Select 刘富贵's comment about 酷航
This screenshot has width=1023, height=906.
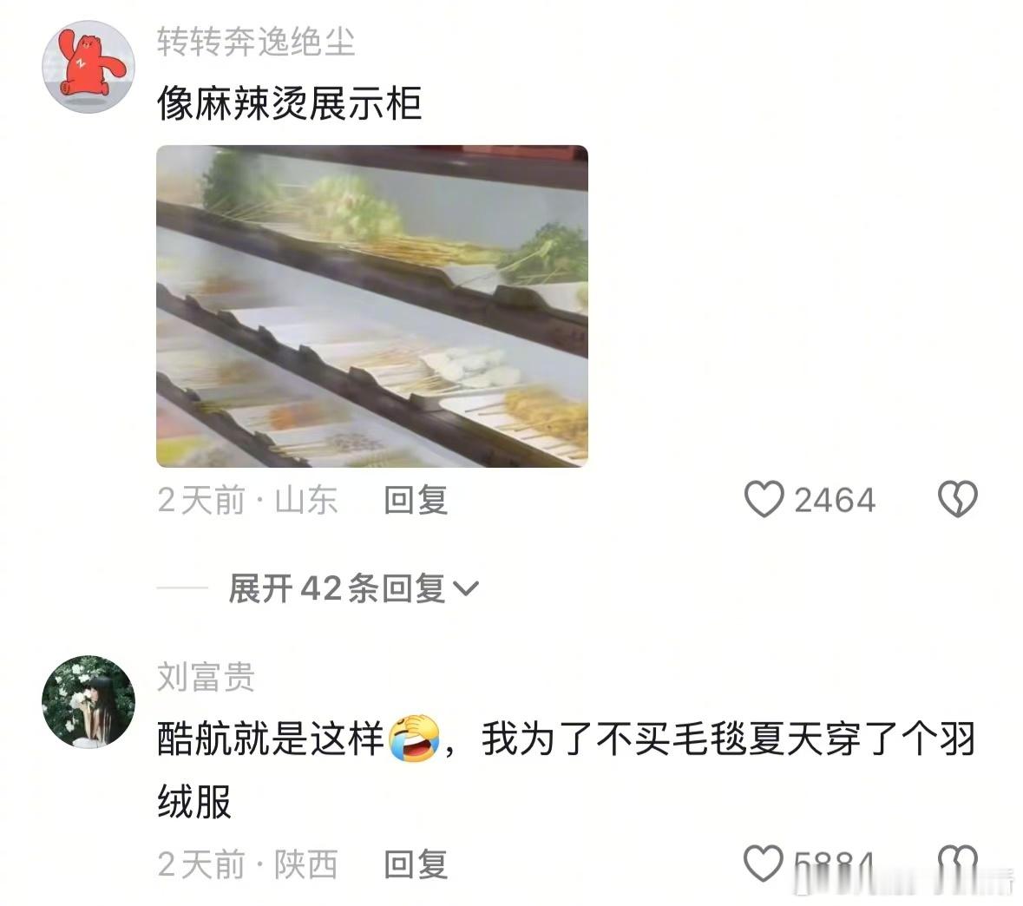coord(567,771)
